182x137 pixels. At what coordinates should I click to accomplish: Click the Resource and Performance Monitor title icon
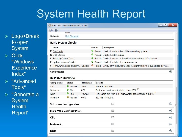tap(50, 26)
